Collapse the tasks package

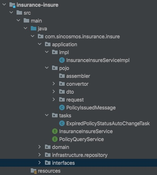[47, 115]
